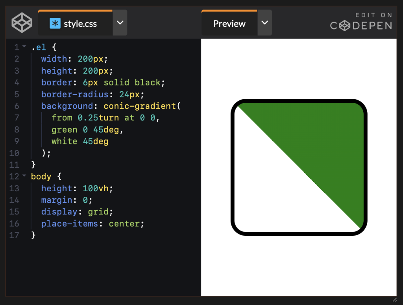Click the 'conic-gradient(' text on line 6

(x=142, y=106)
